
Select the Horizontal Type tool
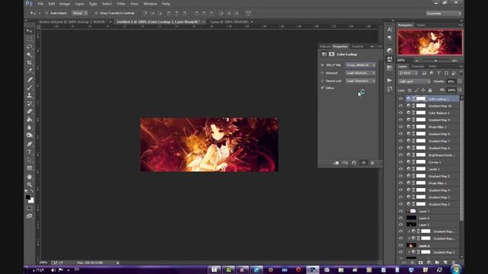pos(29,152)
